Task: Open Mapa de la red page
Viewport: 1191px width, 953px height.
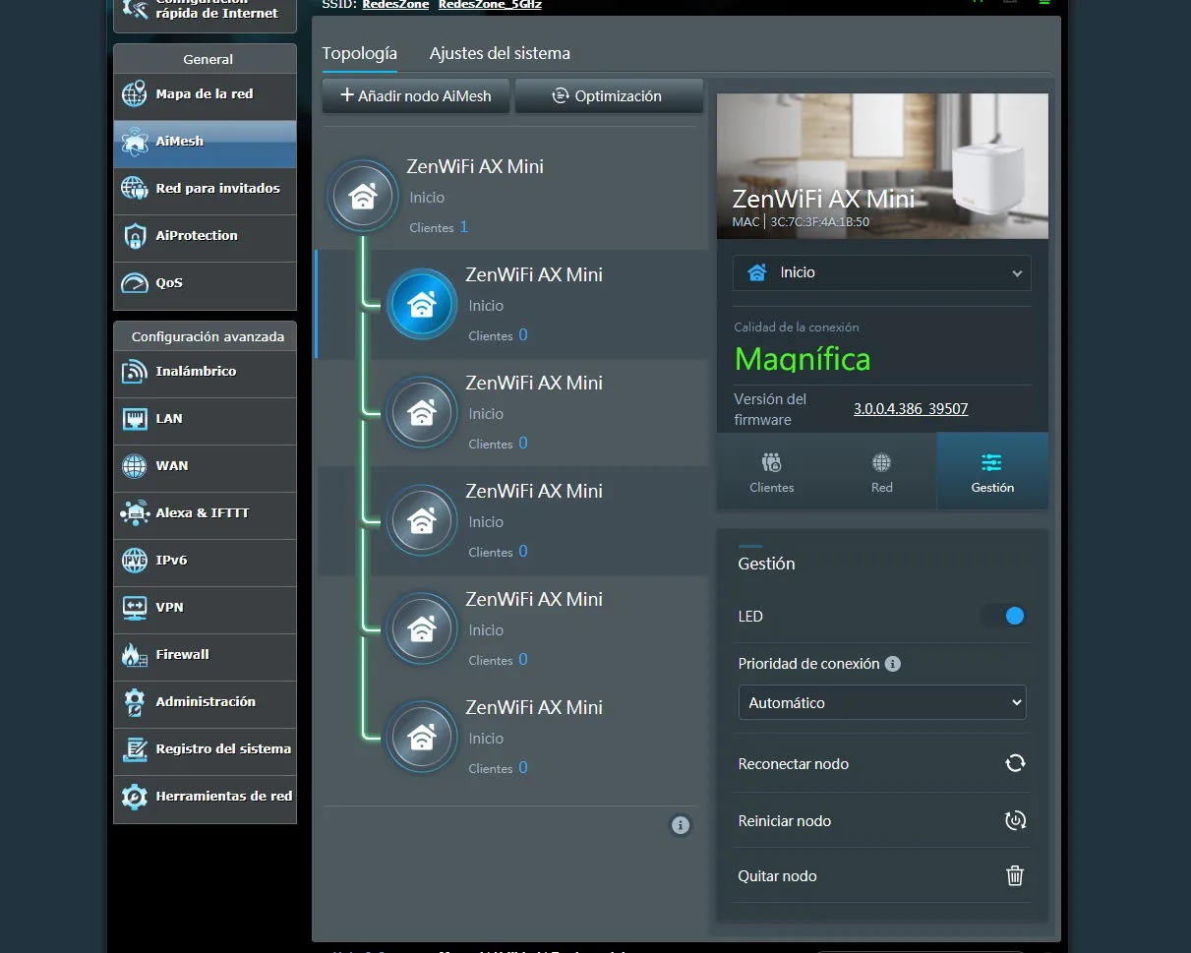Action: [205, 95]
